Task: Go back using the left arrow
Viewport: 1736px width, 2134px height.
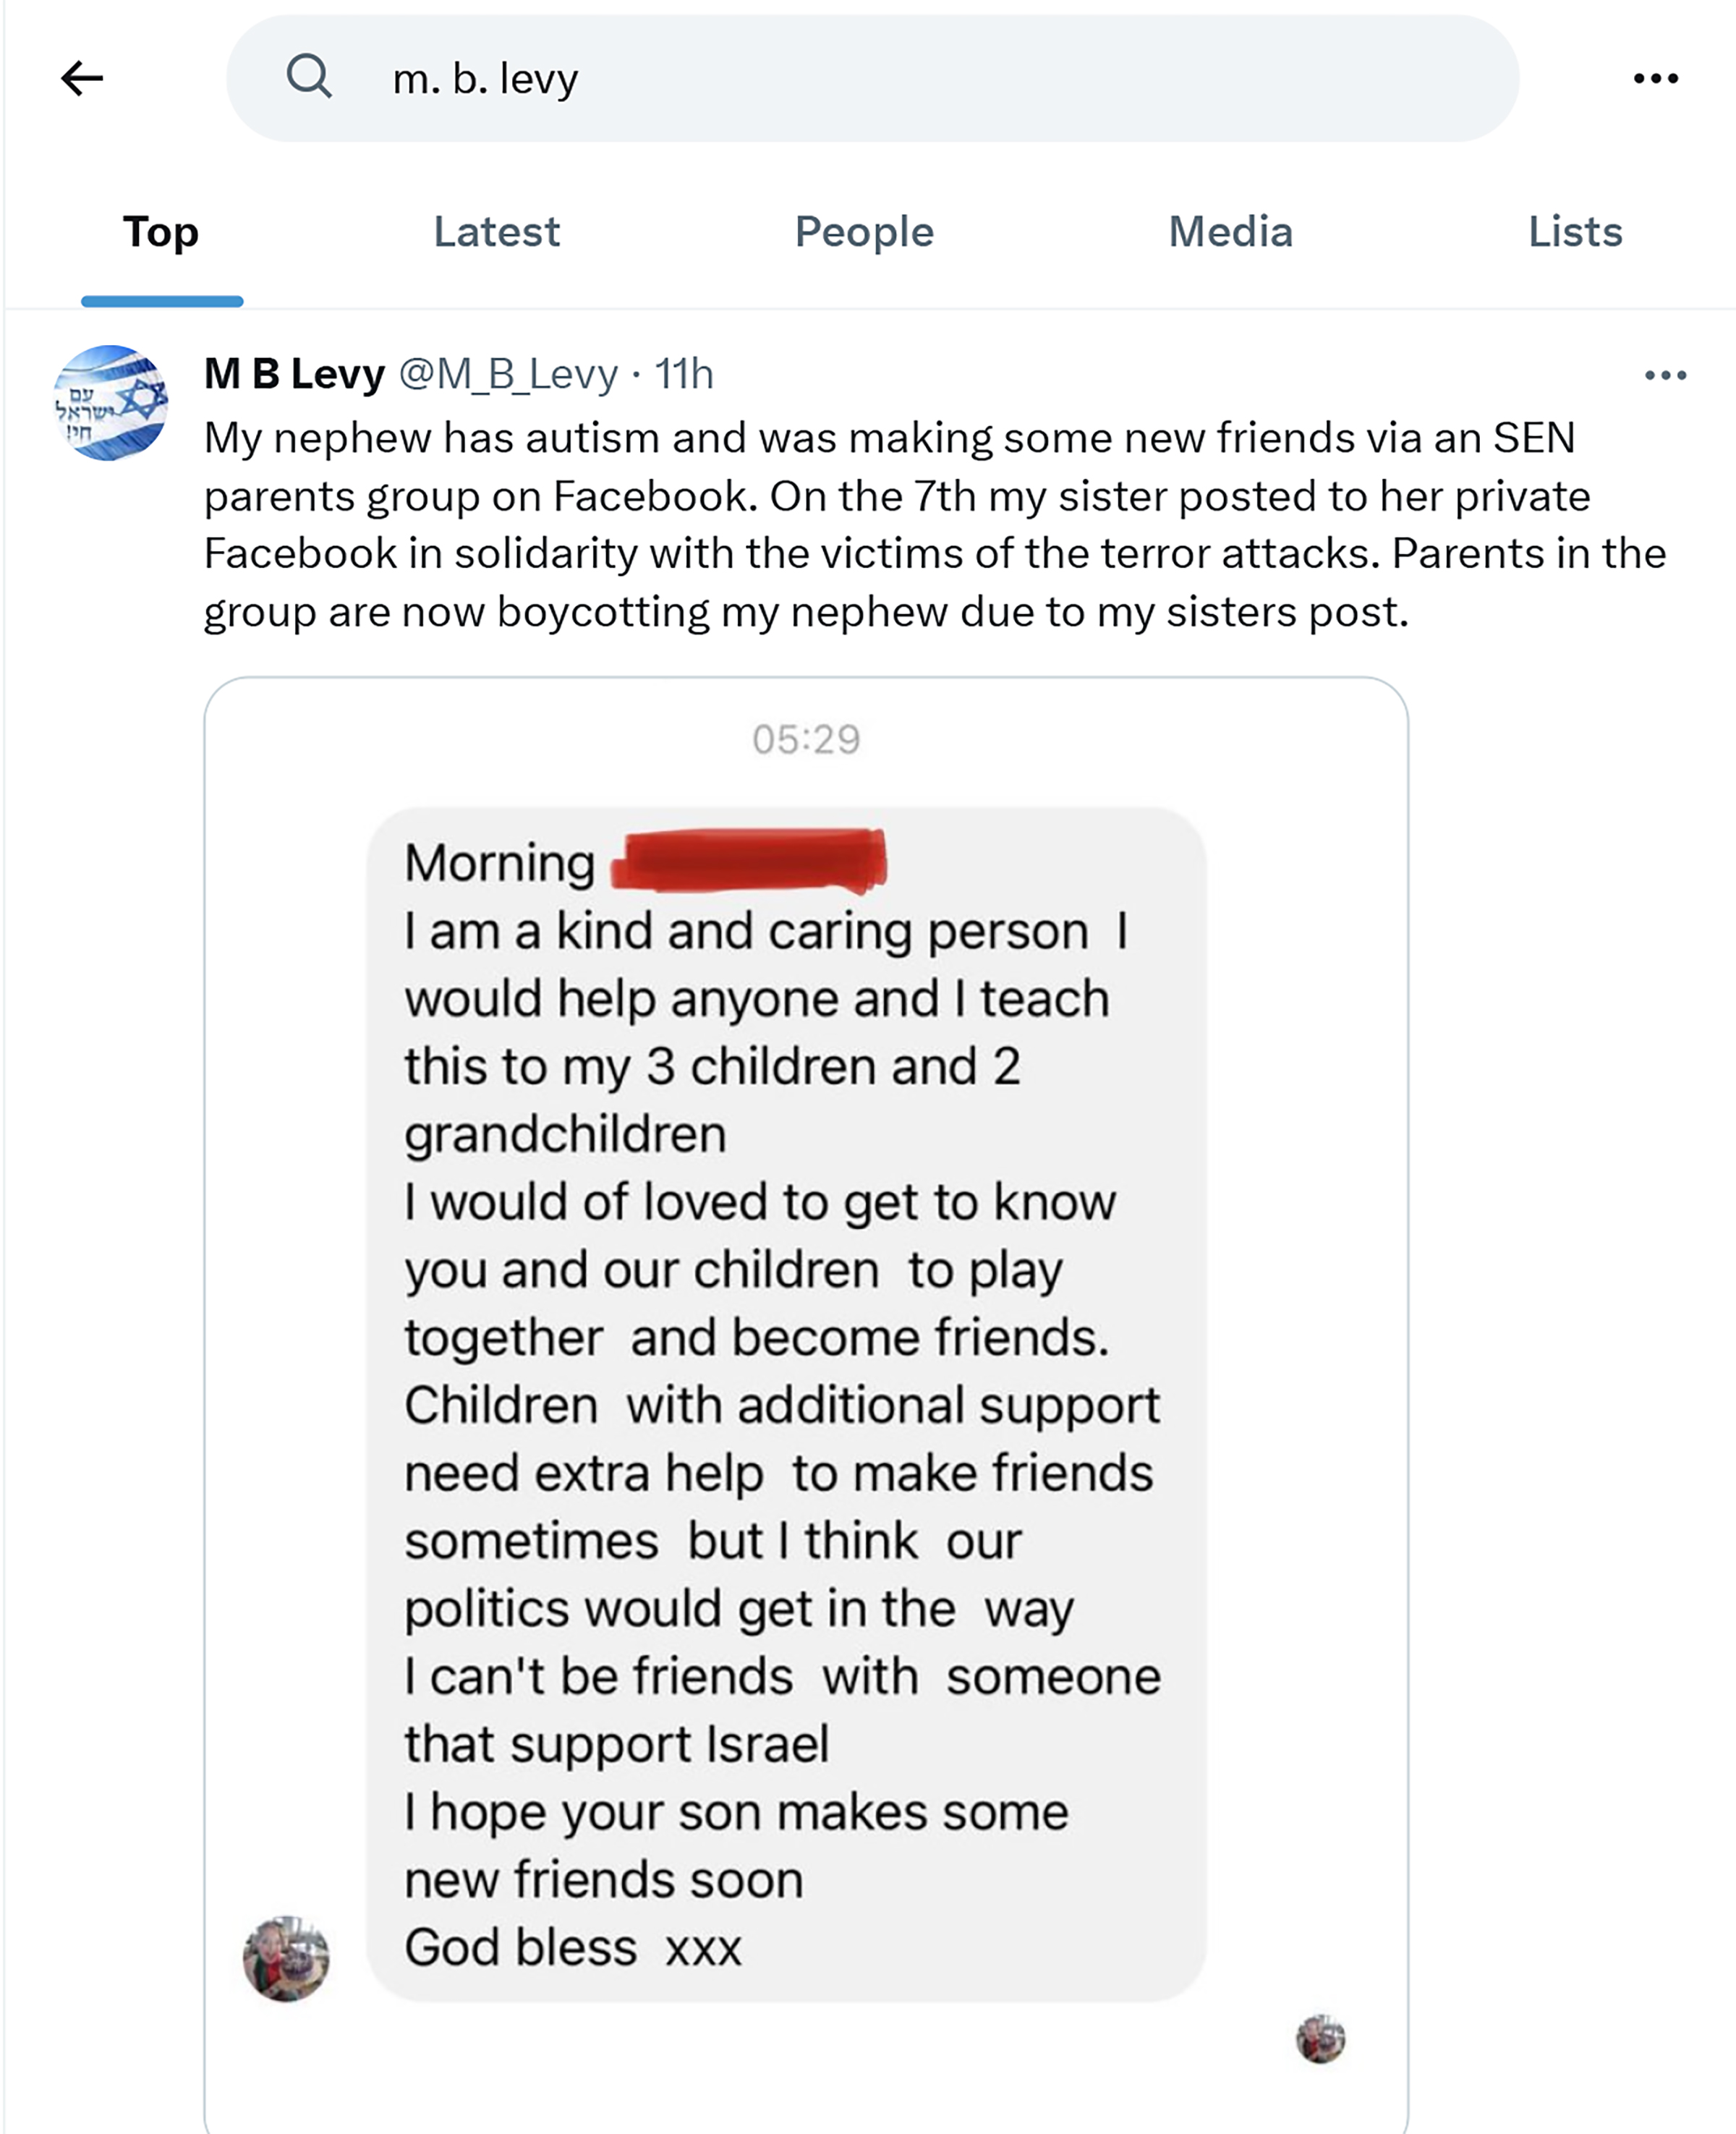Action: 82,78
